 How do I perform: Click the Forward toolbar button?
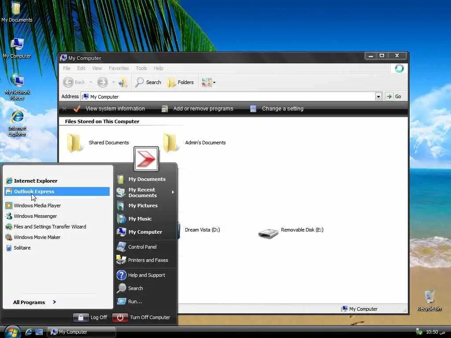click(102, 82)
